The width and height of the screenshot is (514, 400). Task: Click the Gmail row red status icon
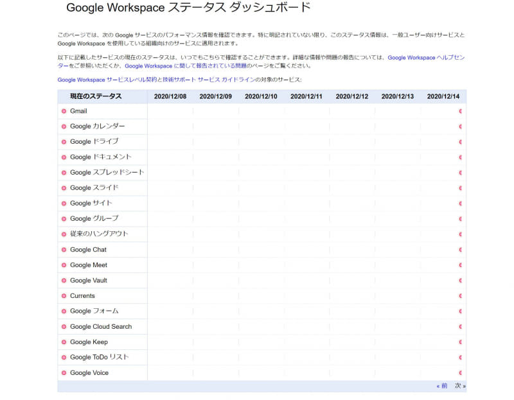(x=64, y=111)
